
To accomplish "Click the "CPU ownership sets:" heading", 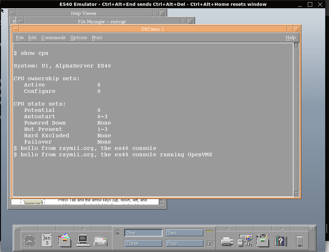I will (47, 79).
